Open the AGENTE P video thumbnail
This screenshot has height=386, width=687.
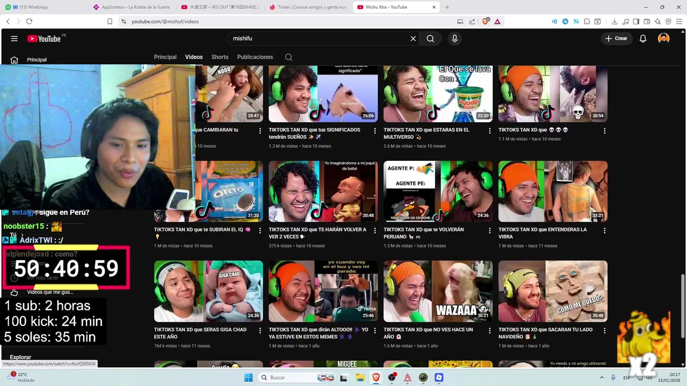[438, 191]
